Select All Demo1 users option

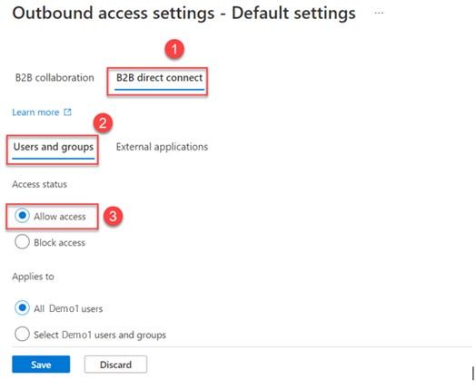(22, 307)
